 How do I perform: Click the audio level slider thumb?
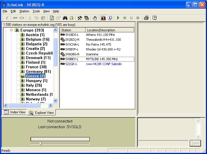pyautogui.click(x=41, y=143)
